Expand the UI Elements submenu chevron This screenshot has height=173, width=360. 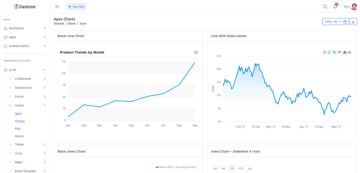point(44,79)
